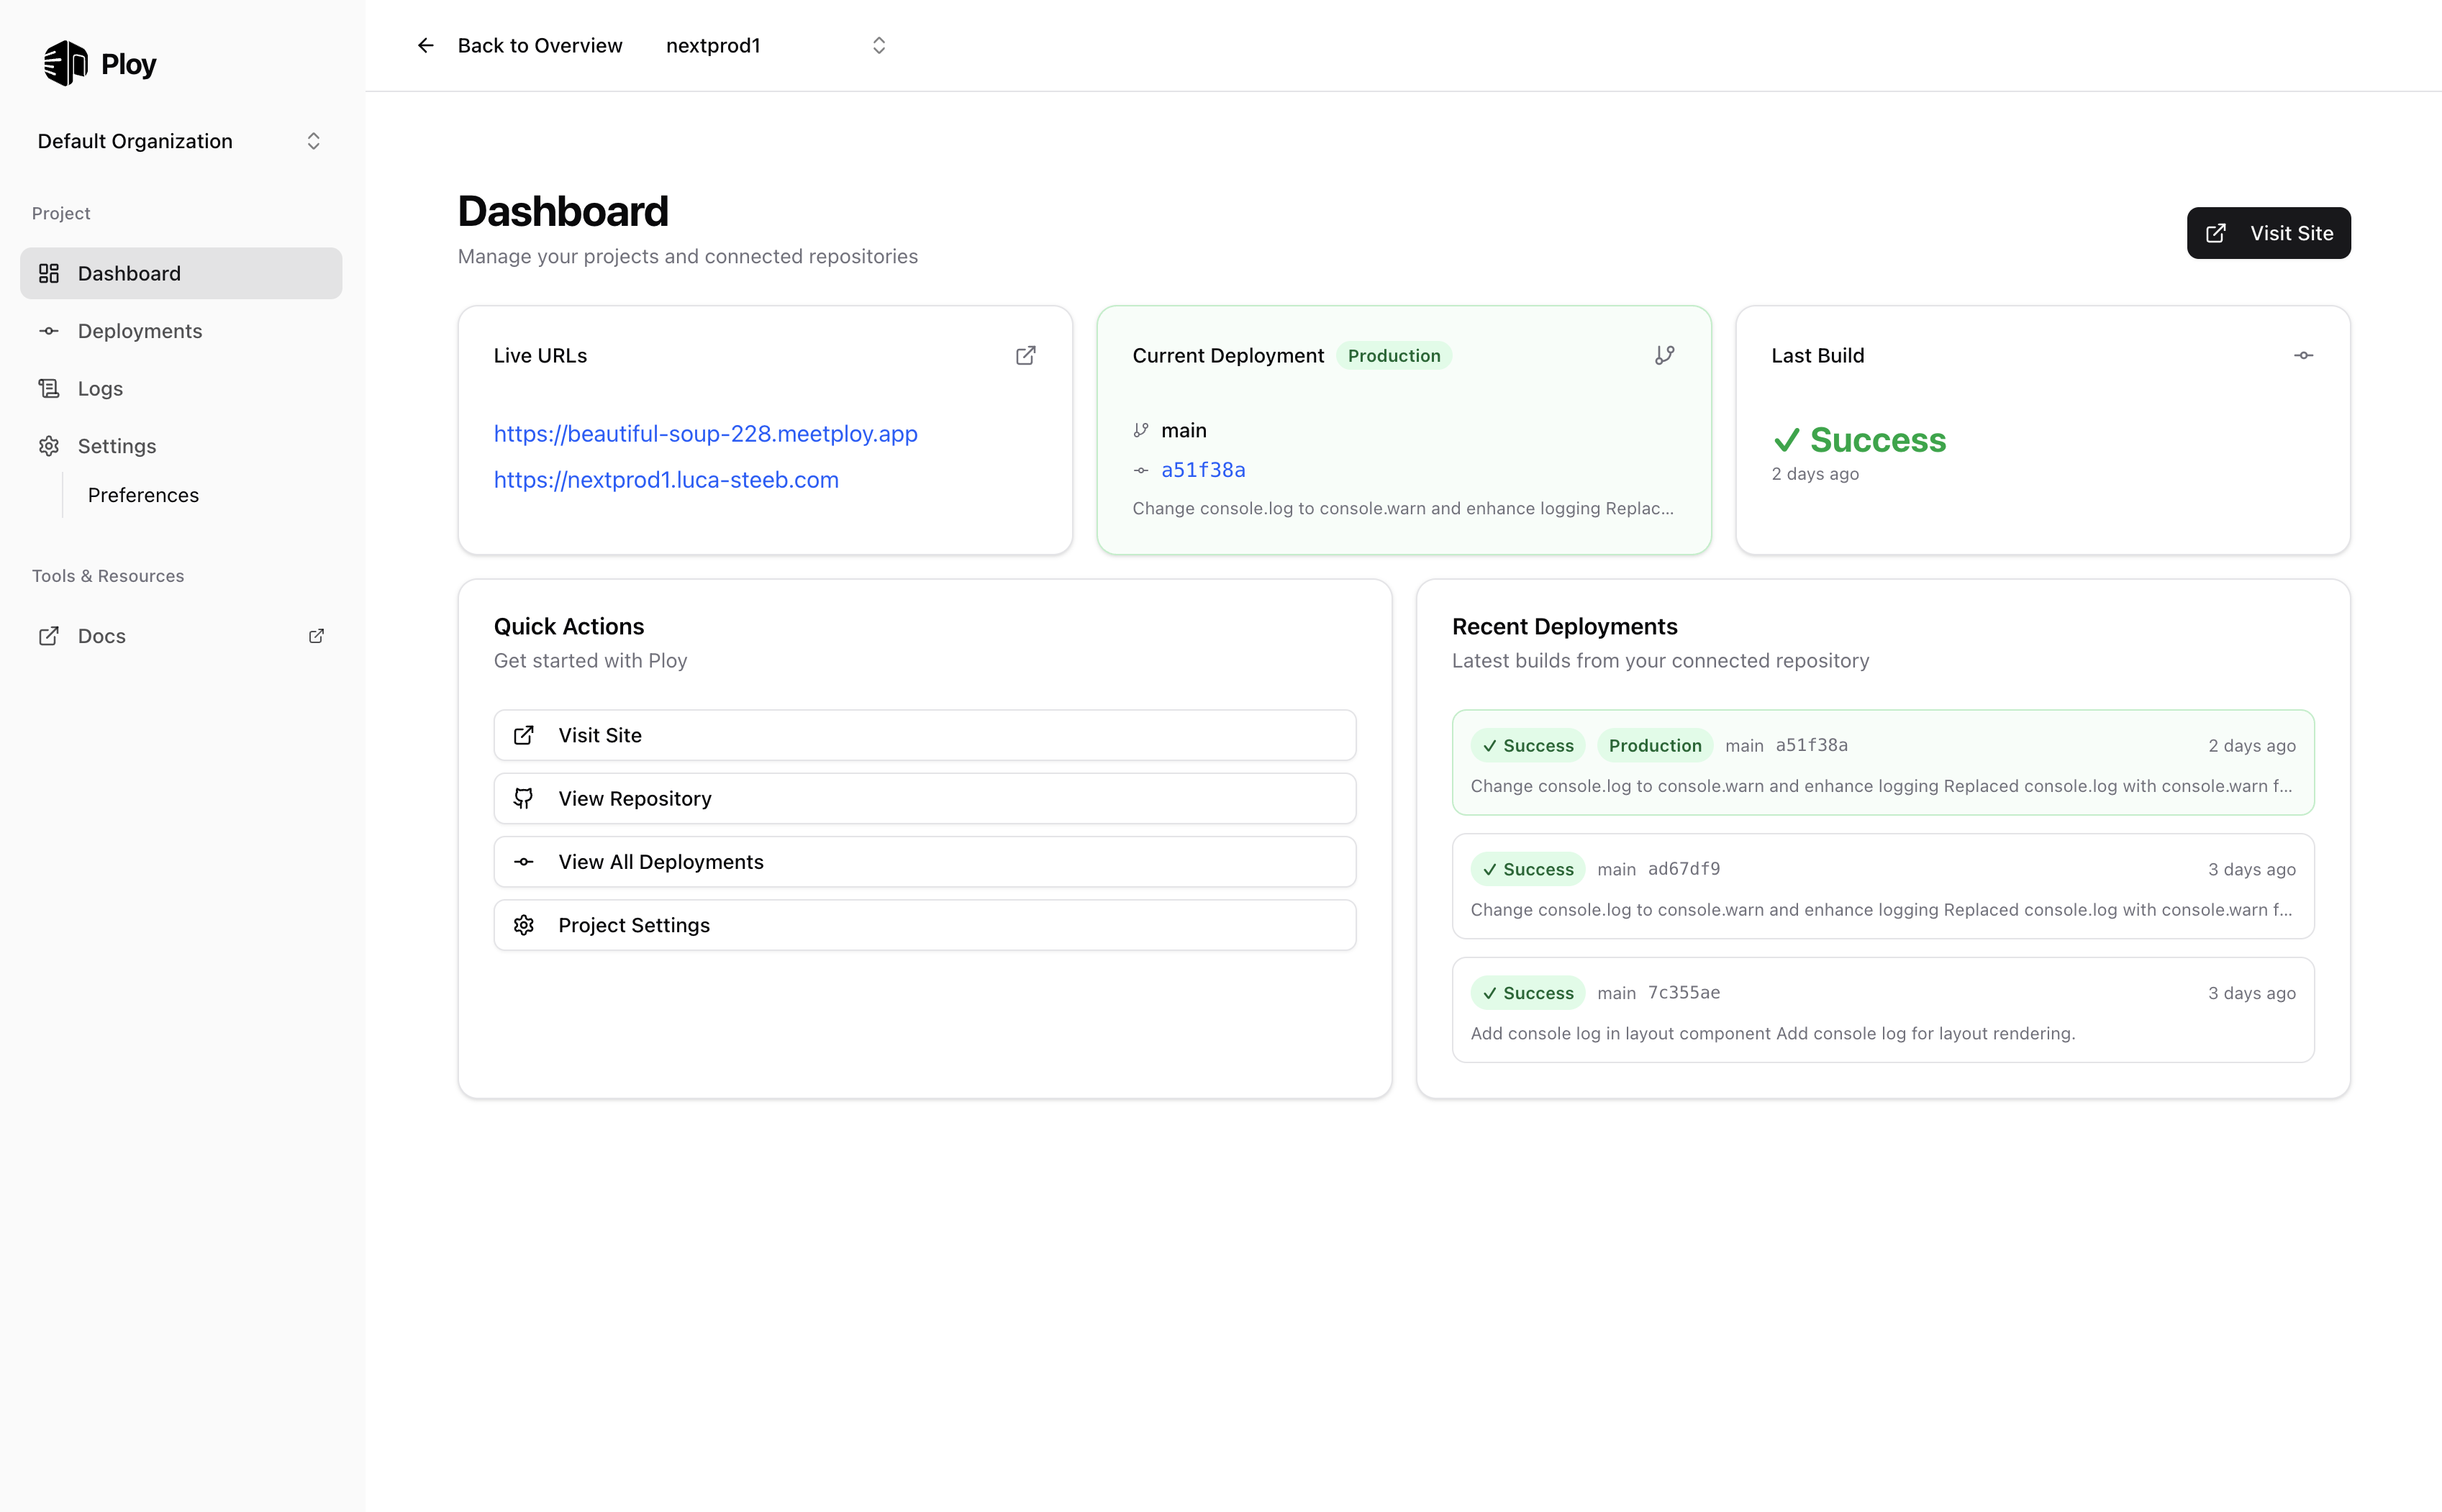Open the nextprod1.luca-steeb.com link
Image resolution: width=2442 pixels, height=1512 pixels.
(x=666, y=480)
